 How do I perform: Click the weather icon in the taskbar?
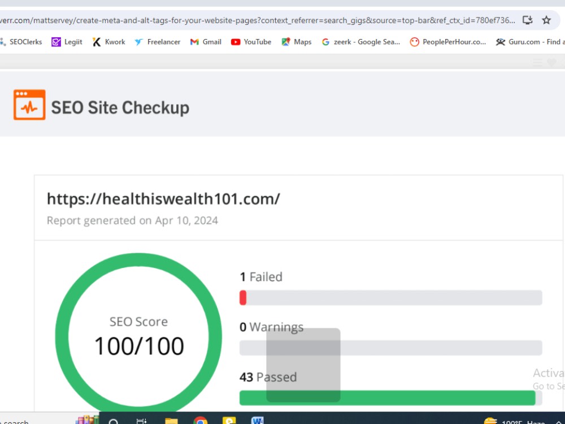pyautogui.click(x=490, y=421)
